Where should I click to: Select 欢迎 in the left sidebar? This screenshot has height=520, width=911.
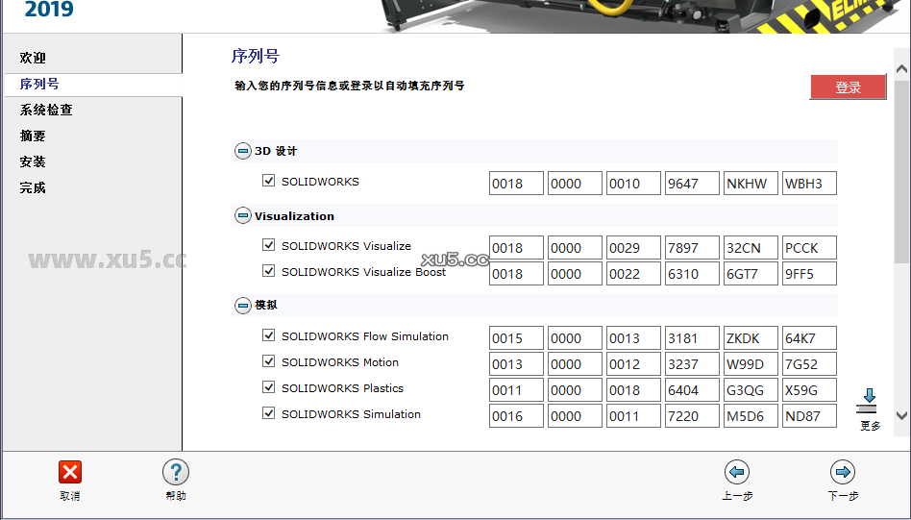[33, 58]
